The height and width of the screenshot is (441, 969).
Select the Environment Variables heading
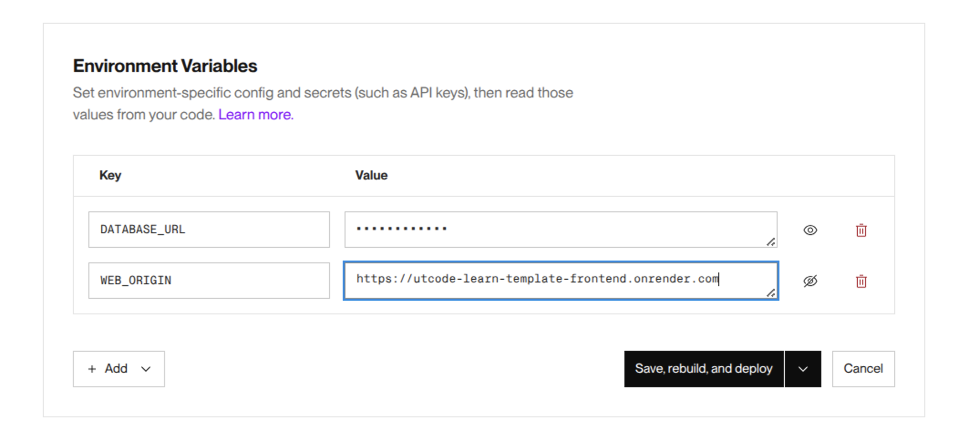click(165, 66)
